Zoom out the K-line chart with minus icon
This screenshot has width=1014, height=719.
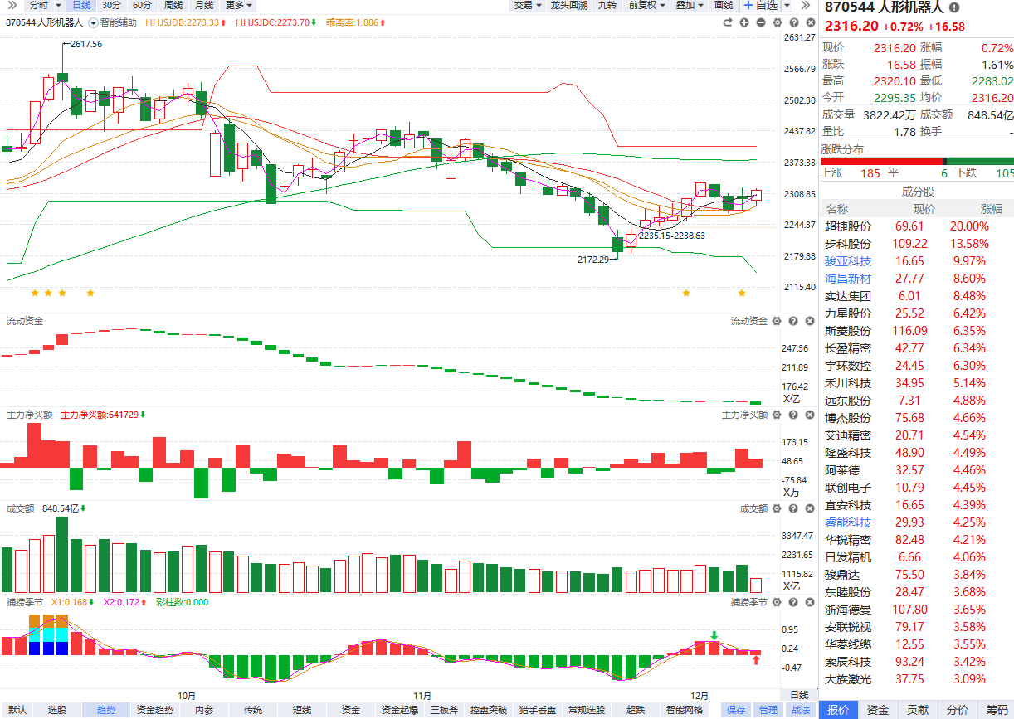pos(761,22)
